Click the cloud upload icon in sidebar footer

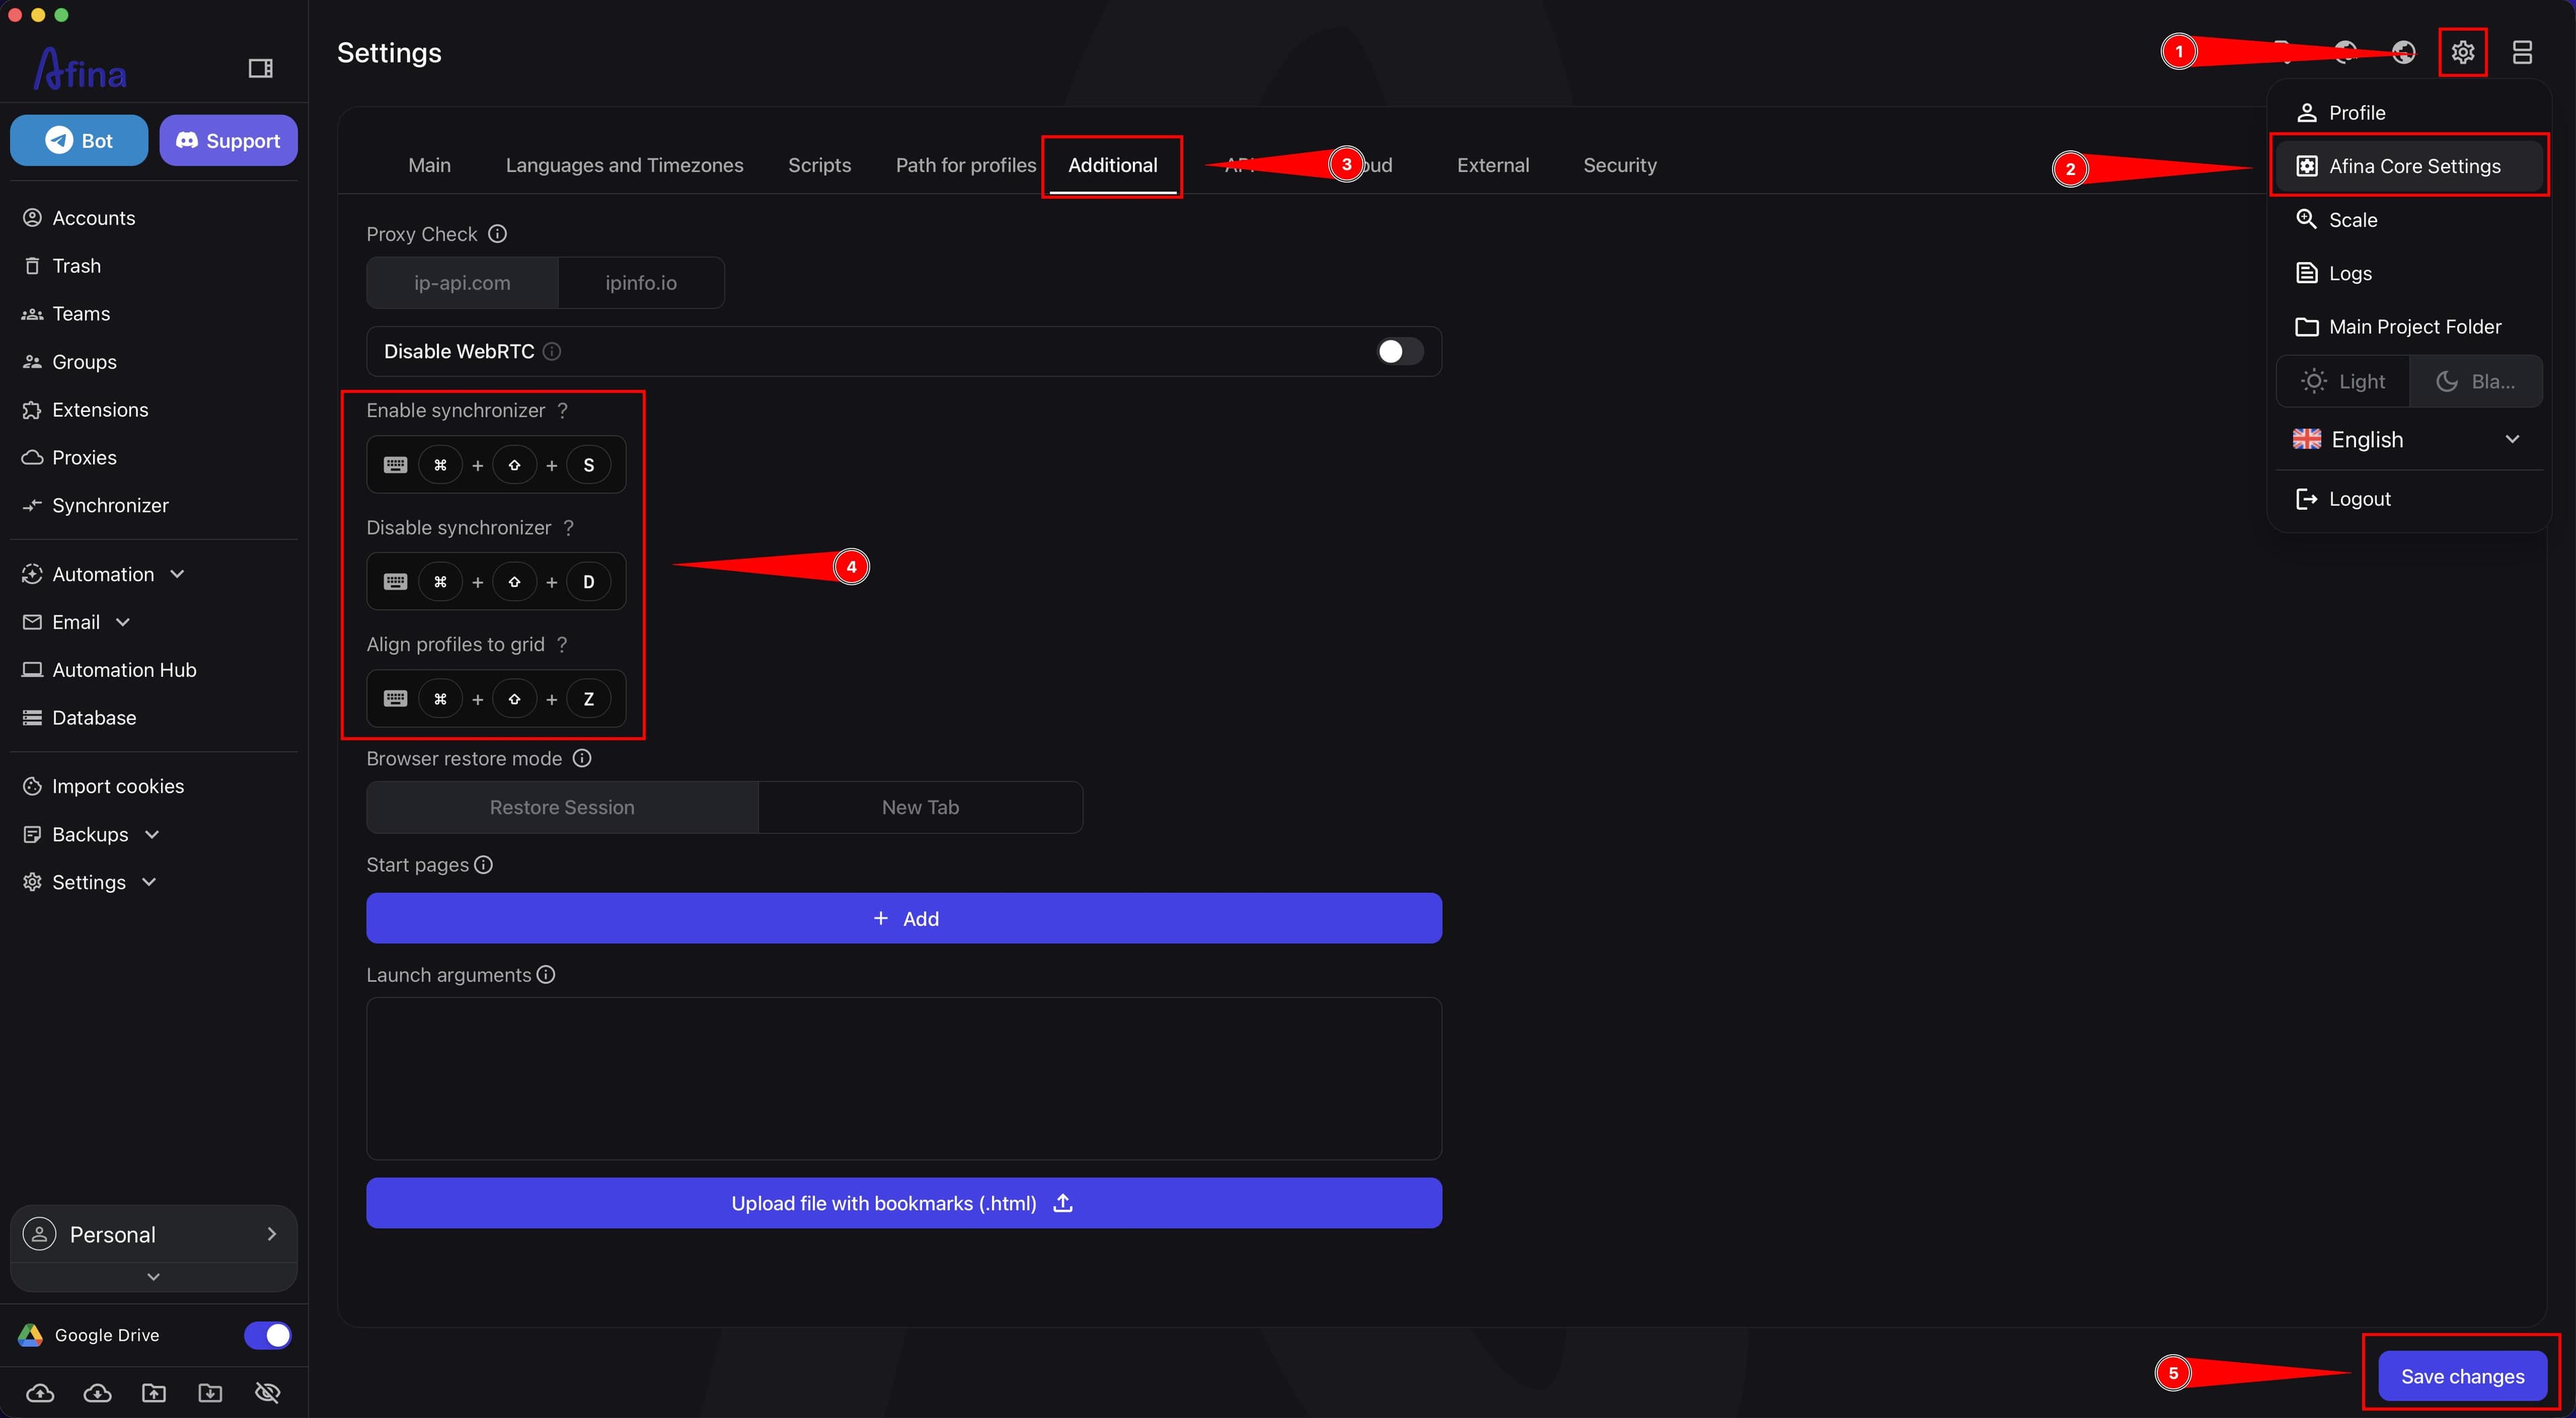[x=40, y=1392]
